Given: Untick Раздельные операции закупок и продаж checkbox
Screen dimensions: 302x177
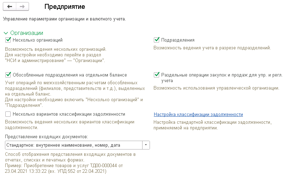Looking at the screenshot, I should click(157, 75).
